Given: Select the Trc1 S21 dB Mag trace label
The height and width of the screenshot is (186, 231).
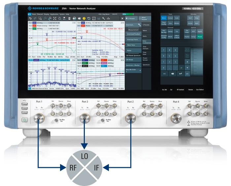Looking at the screenshot, I should [44, 23].
